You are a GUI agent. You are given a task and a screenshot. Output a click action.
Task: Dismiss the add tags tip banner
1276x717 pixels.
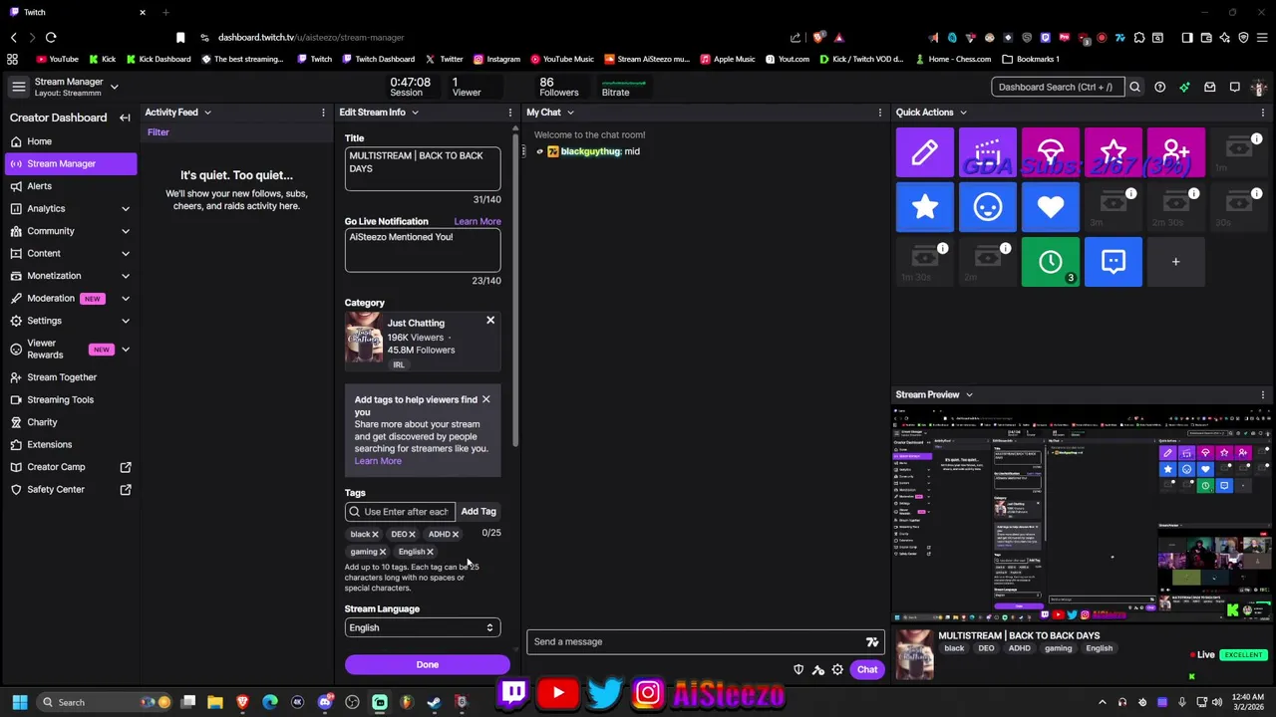485,399
